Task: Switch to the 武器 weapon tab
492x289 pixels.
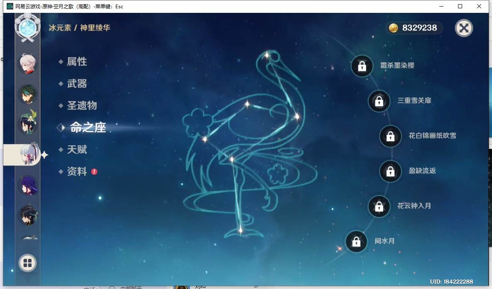Action: point(77,83)
